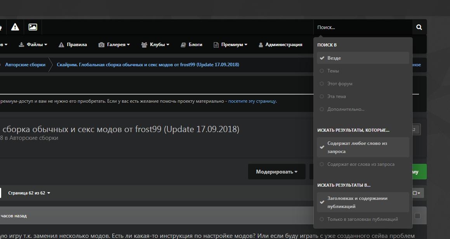
Task: Open the image gallery icon in top bar
Action: tap(33, 27)
